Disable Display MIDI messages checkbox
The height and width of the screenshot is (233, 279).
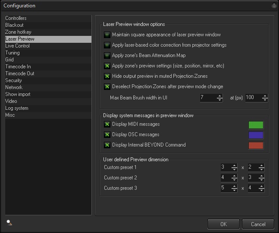[x=107, y=124]
